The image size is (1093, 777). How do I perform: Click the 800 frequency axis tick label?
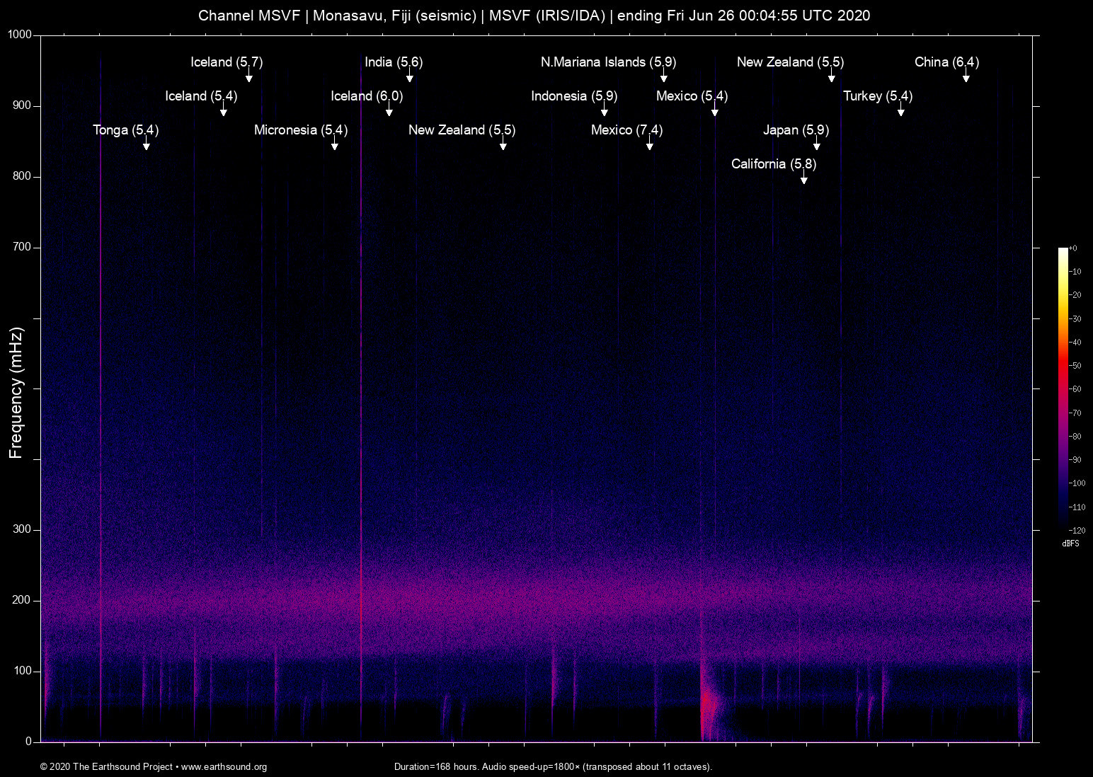click(x=23, y=176)
